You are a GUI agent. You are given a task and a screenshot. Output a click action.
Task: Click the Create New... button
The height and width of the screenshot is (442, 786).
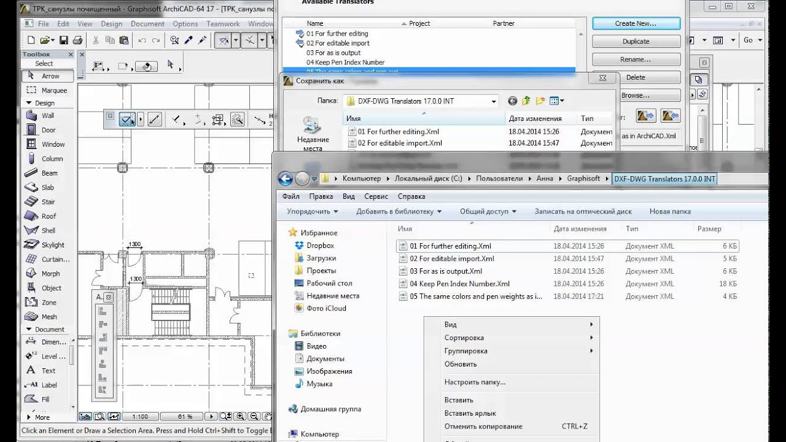coord(636,23)
